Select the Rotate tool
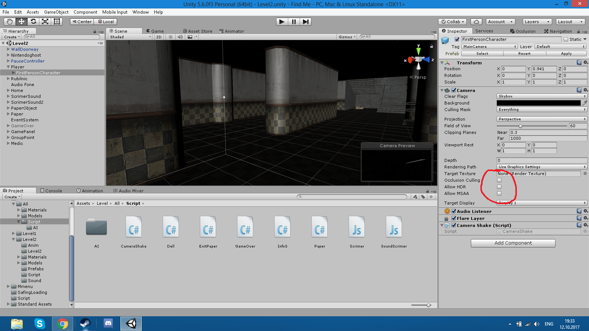This screenshot has width=589, height=331. pos(33,22)
